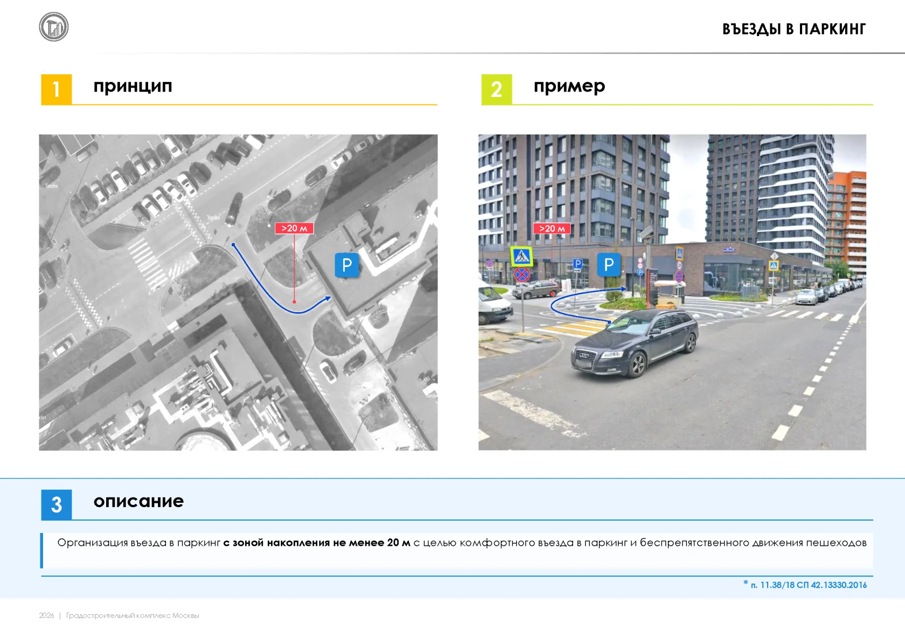Click the footer 'Градостроительный комплекс Москвы'
Image resolution: width=905 pixels, height=639 pixels.
pyautogui.click(x=133, y=615)
